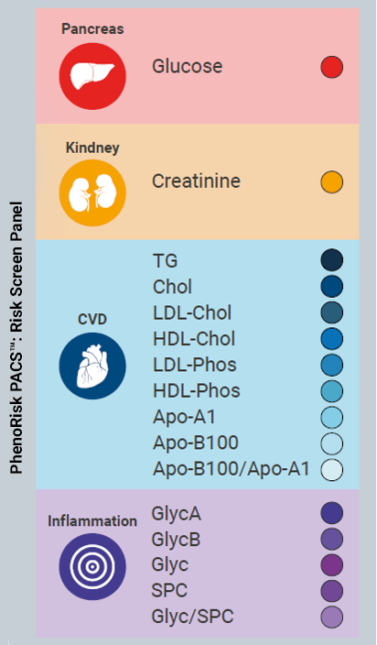Click the GlycB label
Viewport: 377px width, 645px height.
pyautogui.click(x=176, y=540)
